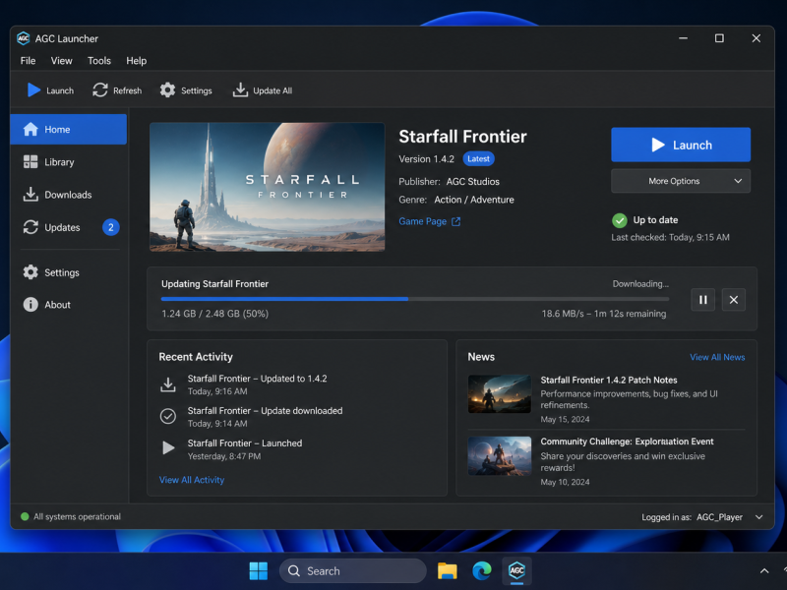Screen dimensions: 787x590
Task: Pause the Starfall Frontier download
Action: pos(702,300)
